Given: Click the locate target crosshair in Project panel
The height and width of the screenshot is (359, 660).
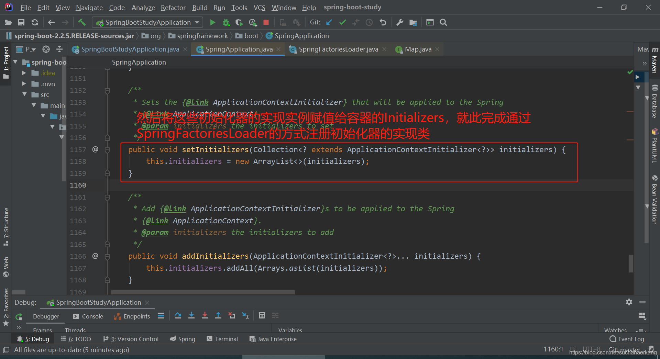Looking at the screenshot, I should (x=46, y=49).
